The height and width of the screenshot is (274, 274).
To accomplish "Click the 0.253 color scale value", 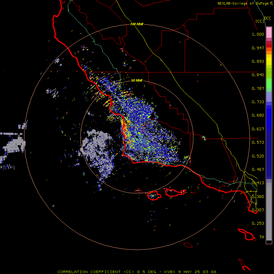I will pos(258,223).
